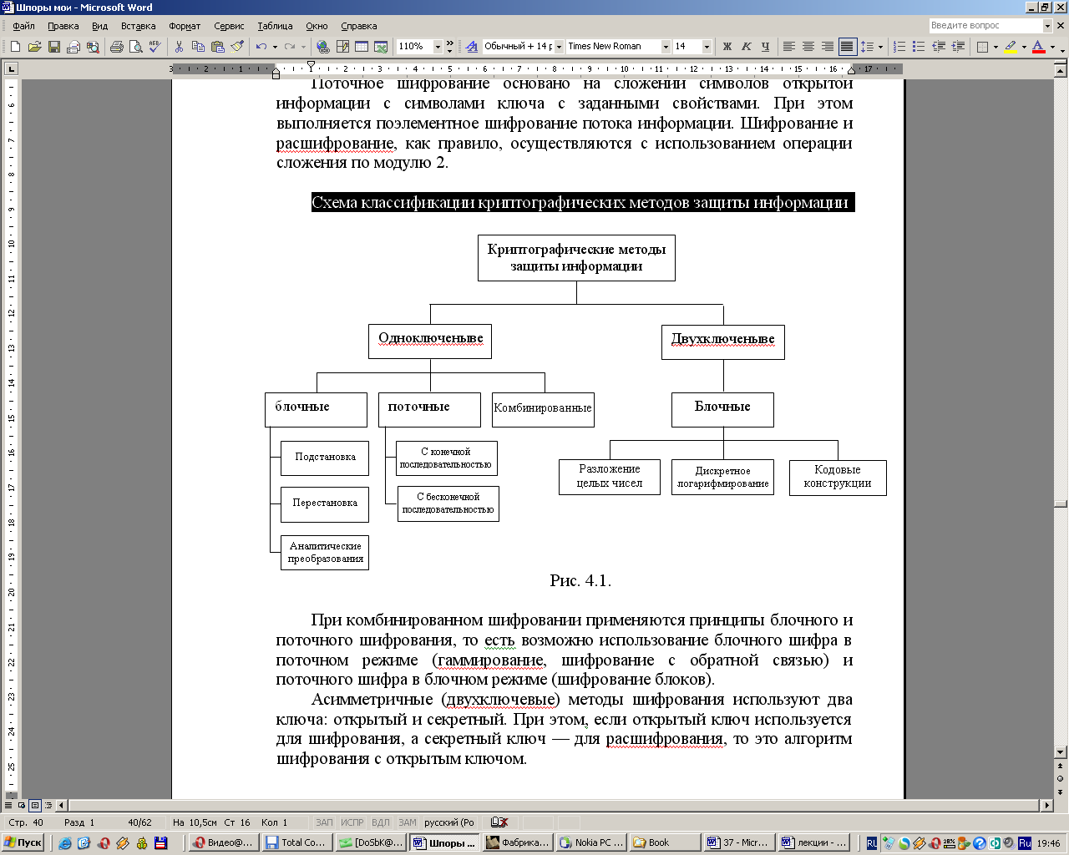Toggle underline (Ч) formatting
The image size is (1069, 855).
tap(765, 47)
